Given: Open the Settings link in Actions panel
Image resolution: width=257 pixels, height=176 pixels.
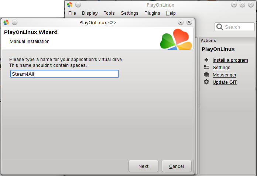Looking at the screenshot, I should coord(222,67).
